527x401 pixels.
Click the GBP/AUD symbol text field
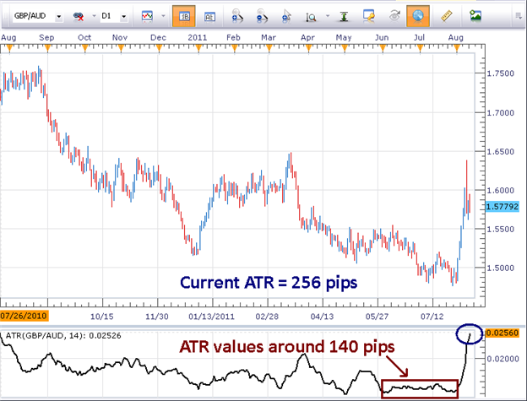(34, 16)
